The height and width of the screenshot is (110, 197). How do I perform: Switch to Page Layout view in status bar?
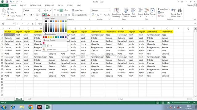click(x=163, y=103)
